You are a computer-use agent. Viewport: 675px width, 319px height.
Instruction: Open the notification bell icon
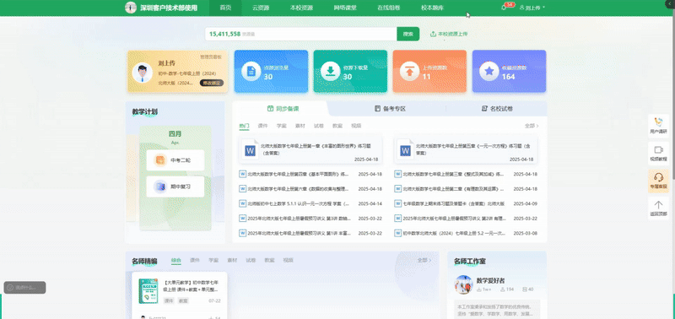[x=504, y=8]
